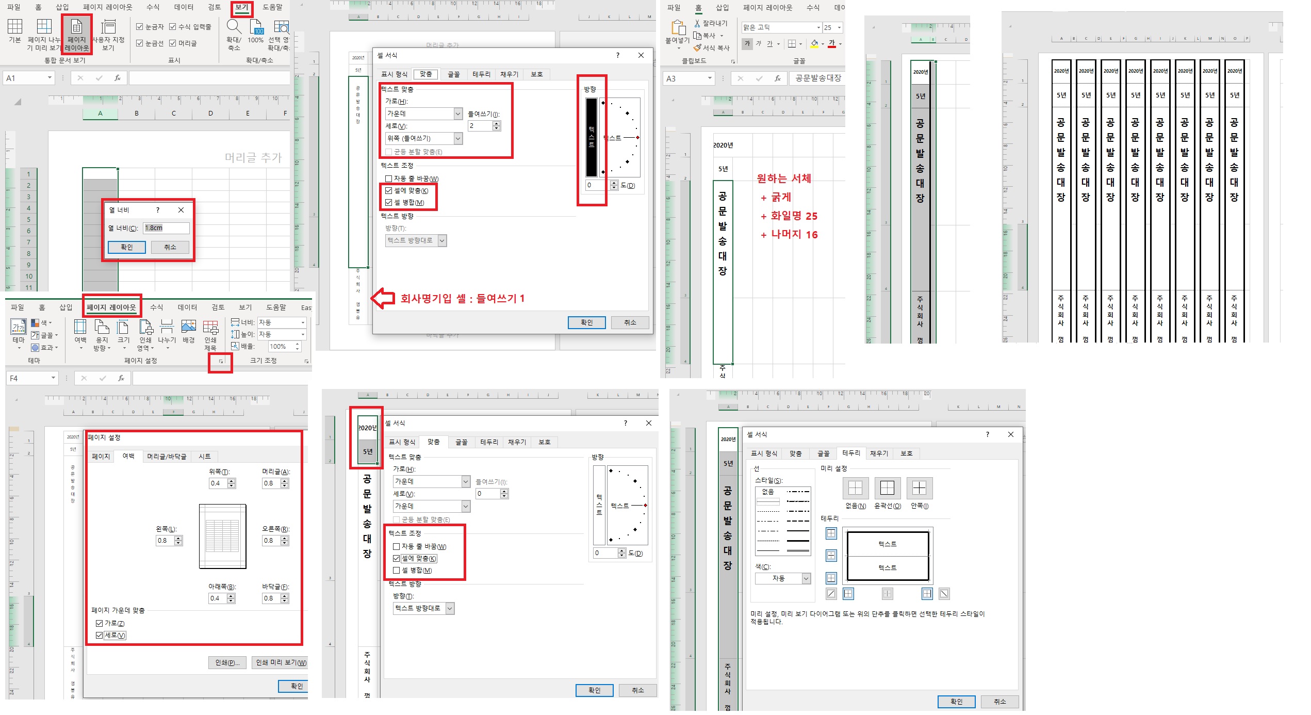Toggle 세로(V) page centering checkbox
This screenshot has width=1311, height=715.
point(100,635)
